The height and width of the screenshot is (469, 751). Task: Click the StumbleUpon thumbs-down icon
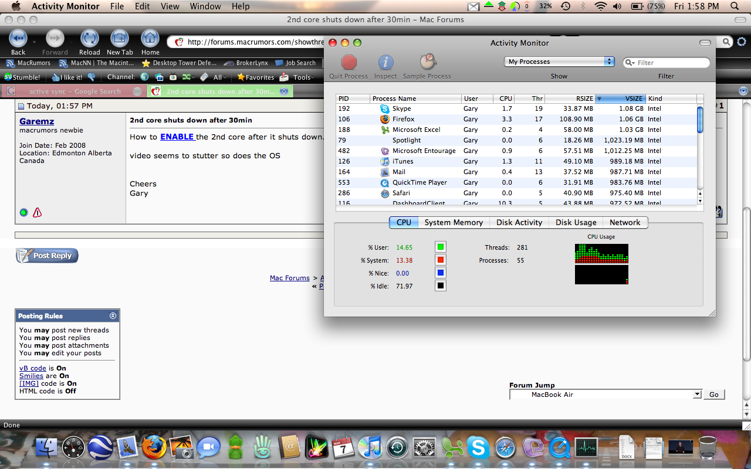click(92, 77)
